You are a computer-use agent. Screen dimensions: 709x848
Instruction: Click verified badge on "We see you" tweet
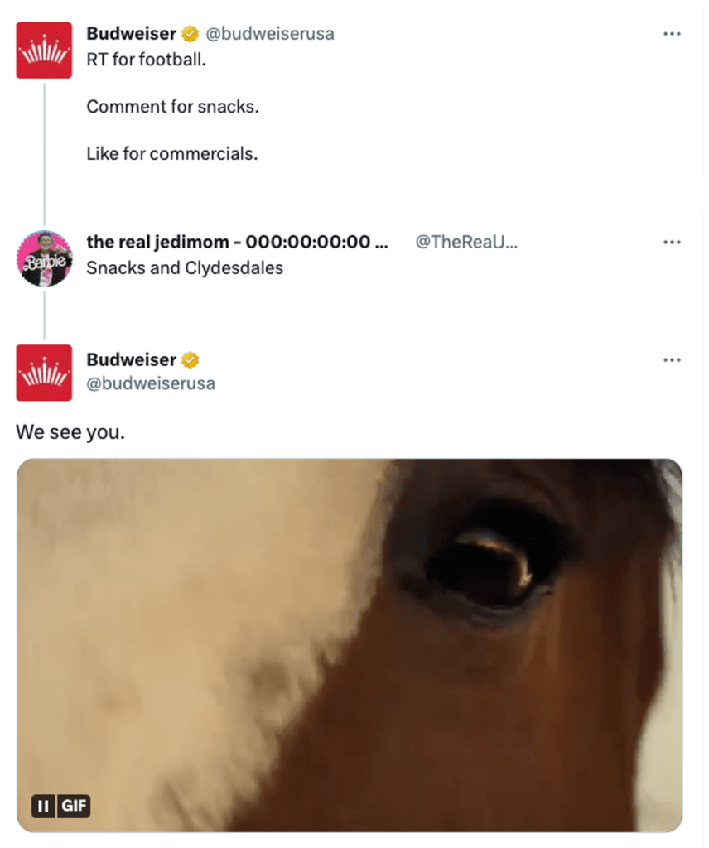click(190, 360)
